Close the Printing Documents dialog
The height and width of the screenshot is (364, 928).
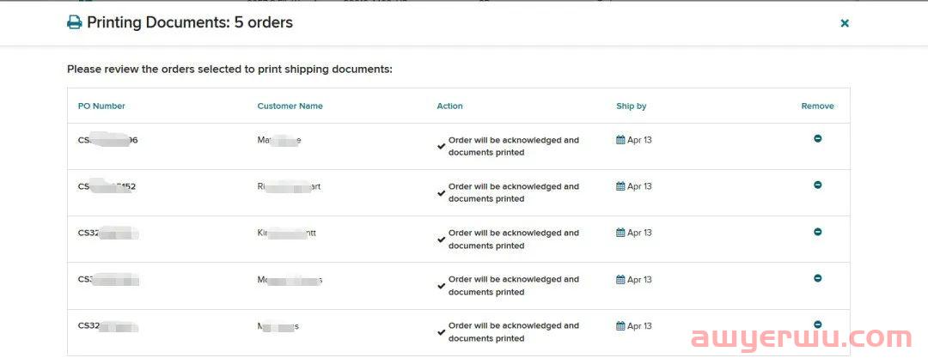[845, 23]
